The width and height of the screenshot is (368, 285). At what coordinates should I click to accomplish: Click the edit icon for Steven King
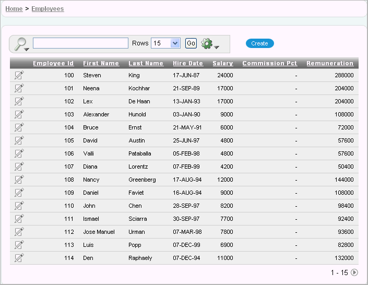click(x=19, y=75)
